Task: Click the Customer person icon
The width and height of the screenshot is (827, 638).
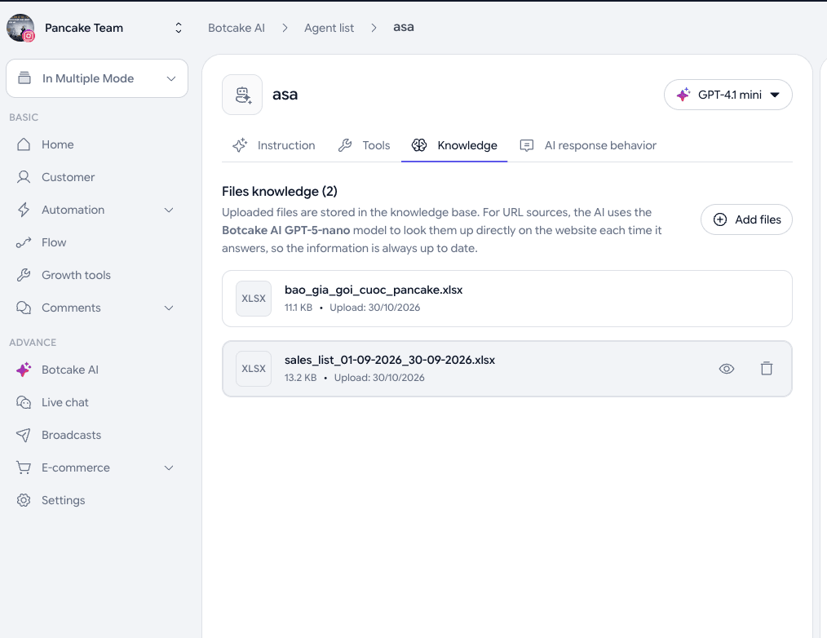Action: 24,177
